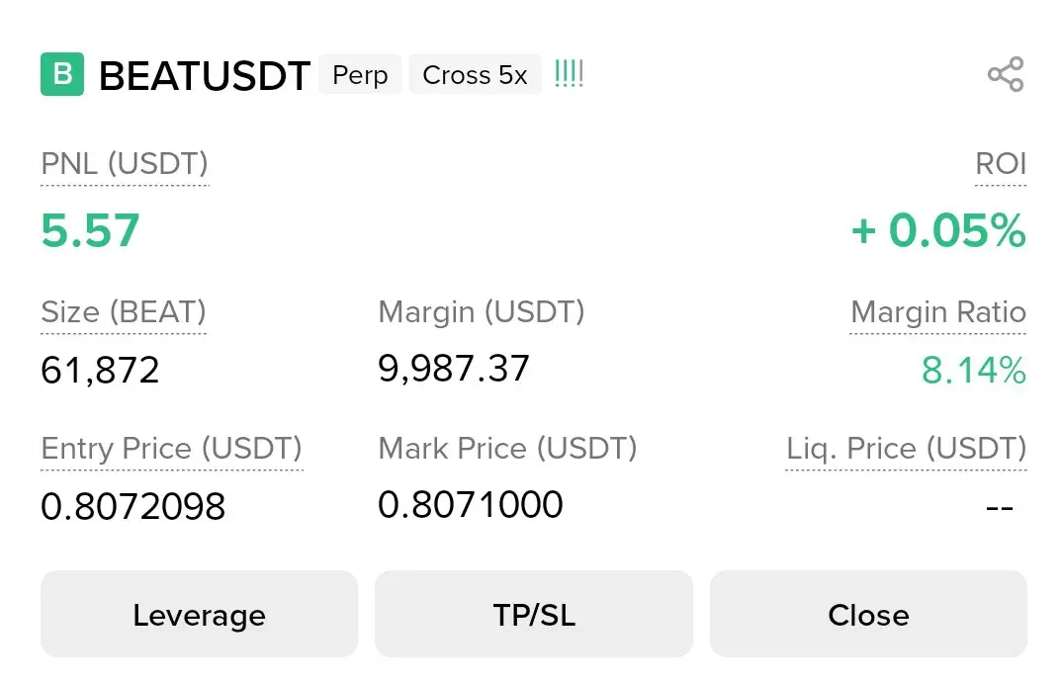1059x683 pixels.
Task: Tap the Liq. Price (USDT) label
Action: click(906, 449)
